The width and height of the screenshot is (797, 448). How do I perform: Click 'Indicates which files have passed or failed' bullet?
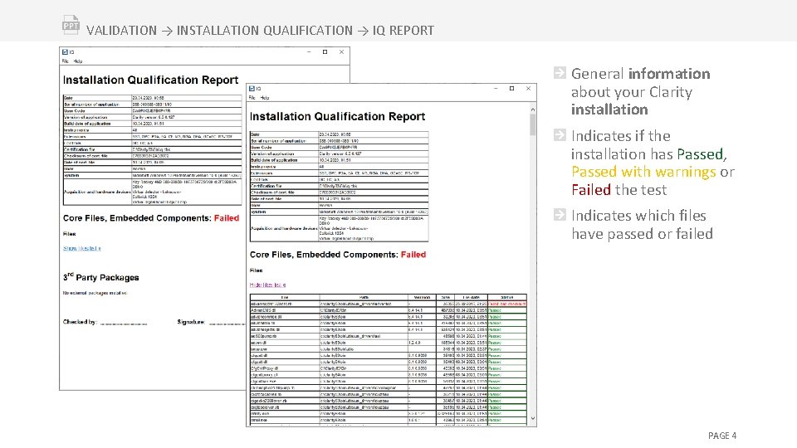[x=642, y=225]
